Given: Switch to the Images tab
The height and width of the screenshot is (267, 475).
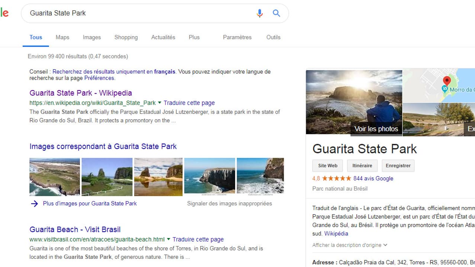Looking at the screenshot, I should click(92, 37).
